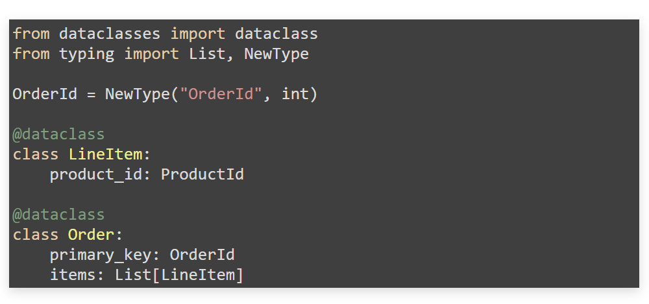The image size is (649, 304).
Task: Click the OrderId annotation on primary_key
Action: [x=202, y=255]
